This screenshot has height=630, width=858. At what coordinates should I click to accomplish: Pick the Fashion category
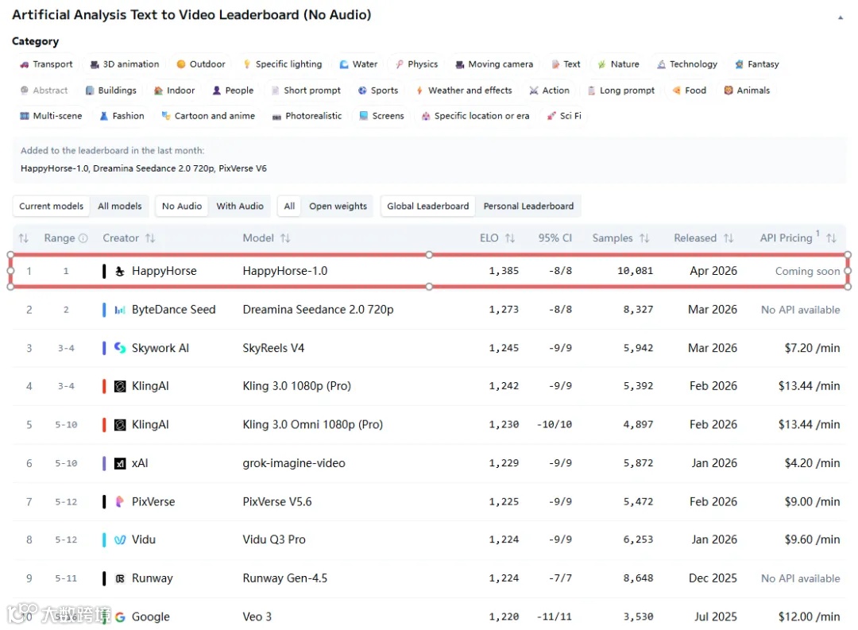[x=122, y=116]
